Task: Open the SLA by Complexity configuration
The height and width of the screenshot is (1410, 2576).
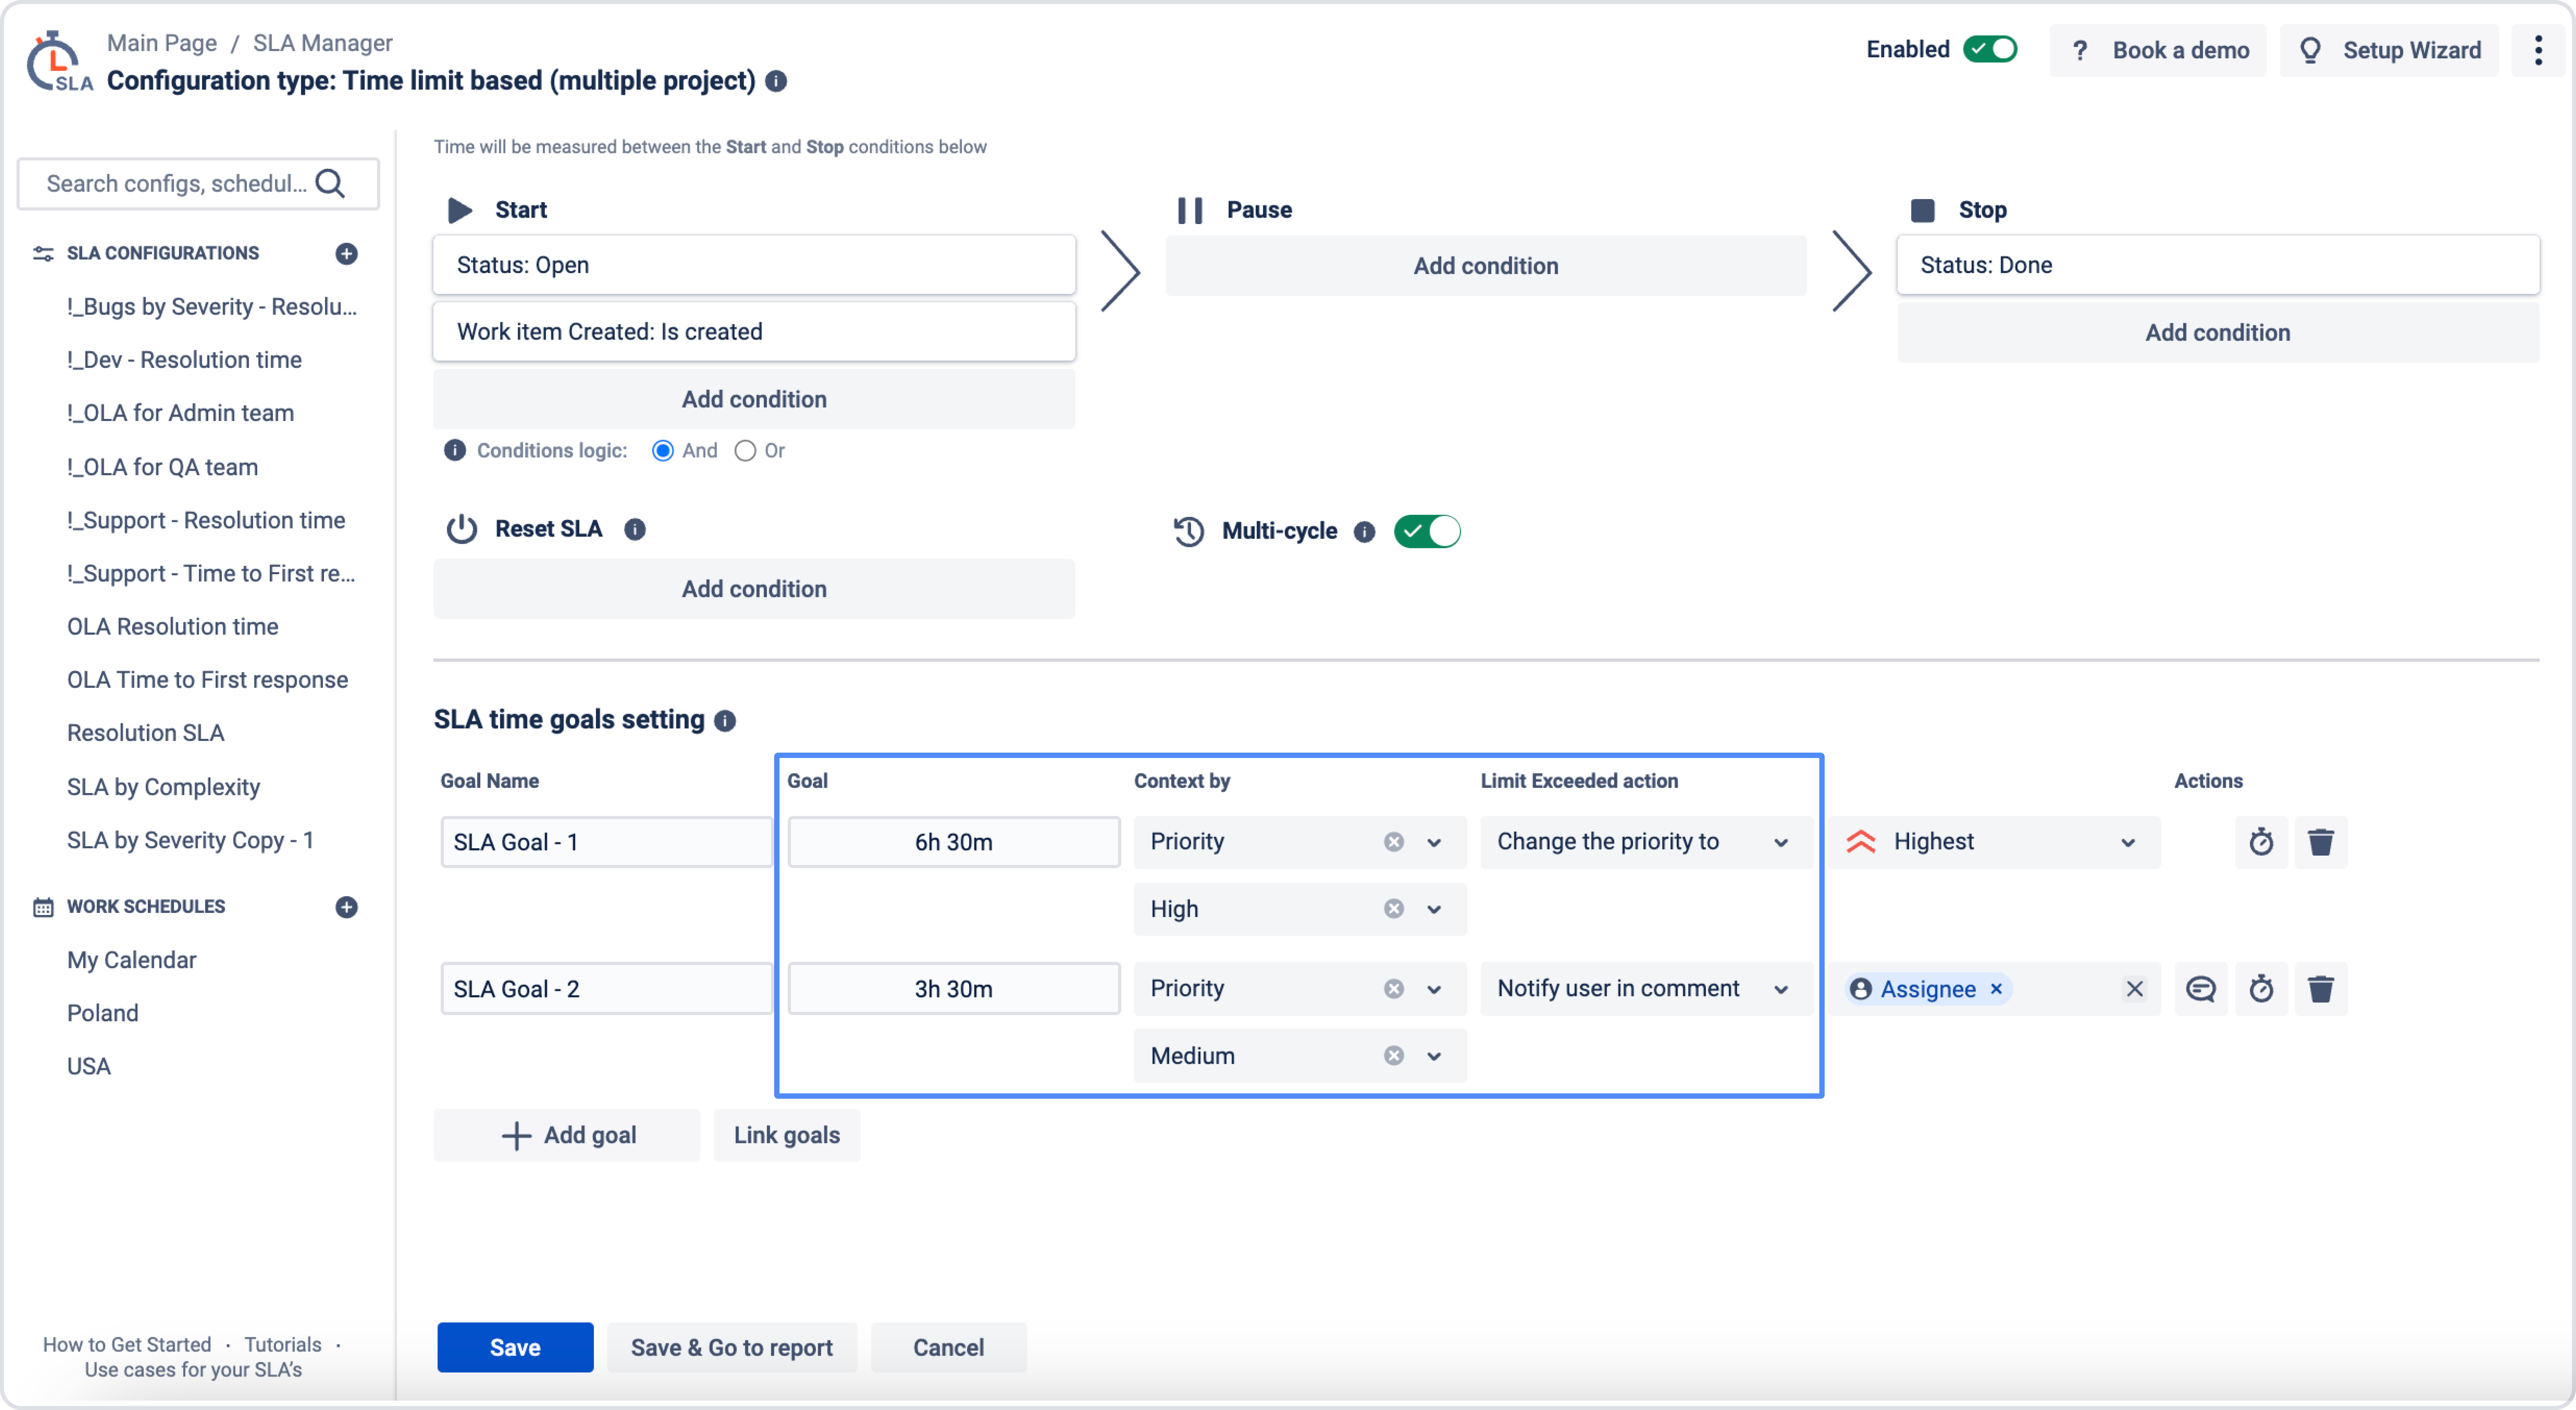Action: pos(163,787)
